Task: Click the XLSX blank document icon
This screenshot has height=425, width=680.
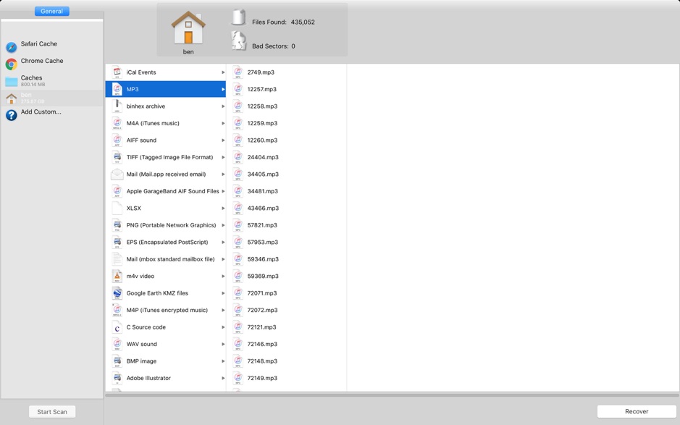Action: [x=117, y=208]
